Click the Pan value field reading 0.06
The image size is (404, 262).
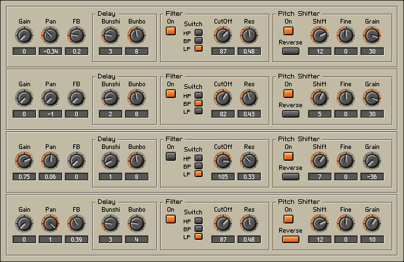pyautogui.click(x=50, y=176)
